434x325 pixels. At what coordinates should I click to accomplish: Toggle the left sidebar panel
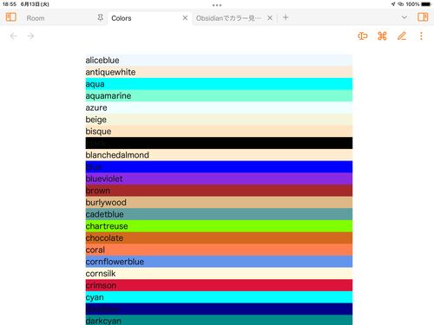pos(11,17)
